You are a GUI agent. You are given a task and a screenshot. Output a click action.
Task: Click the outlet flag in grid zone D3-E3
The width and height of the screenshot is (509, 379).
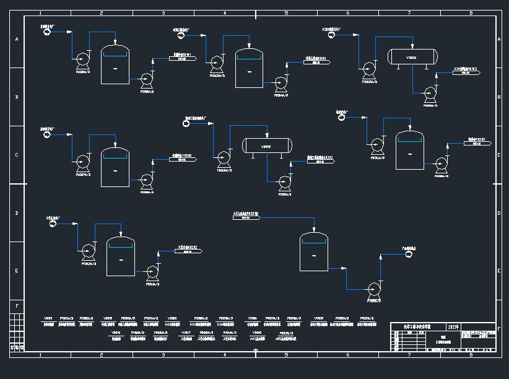tap(188, 251)
